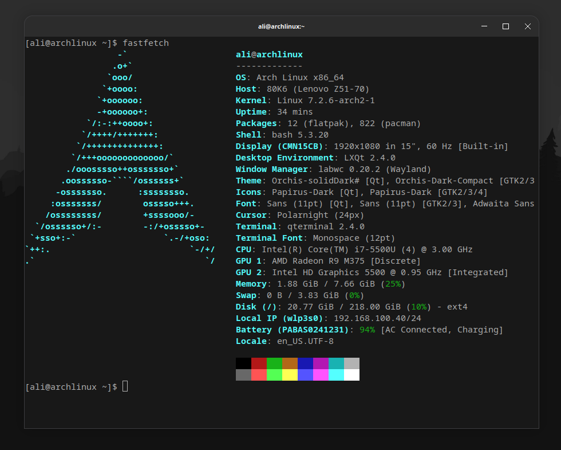Click 'labwc 0.20.2 (Wayland)' value
561x450 pixels.
(374, 169)
